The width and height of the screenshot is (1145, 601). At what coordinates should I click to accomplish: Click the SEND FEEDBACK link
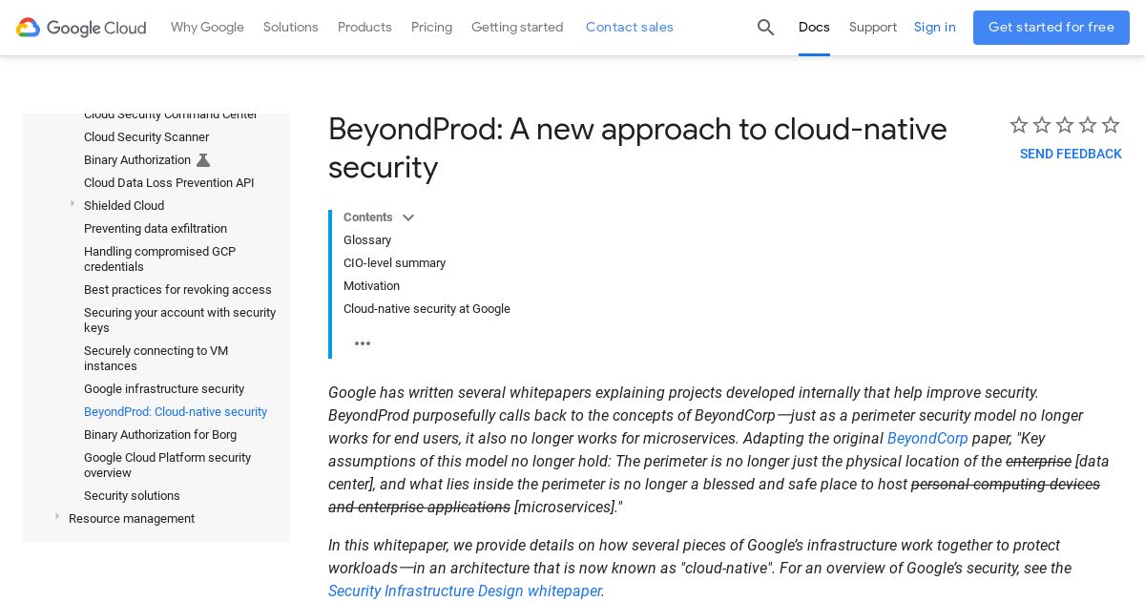[x=1071, y=155]
